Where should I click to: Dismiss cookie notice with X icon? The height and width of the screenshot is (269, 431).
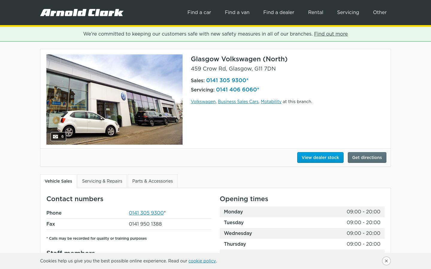click(x=386, y=261)
